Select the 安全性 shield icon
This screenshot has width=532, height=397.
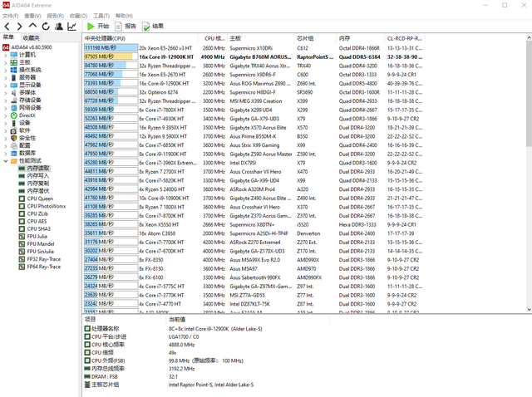[x=13, y=138]
